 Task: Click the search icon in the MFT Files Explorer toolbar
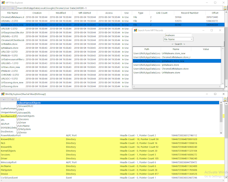click(x=225, y=8)
